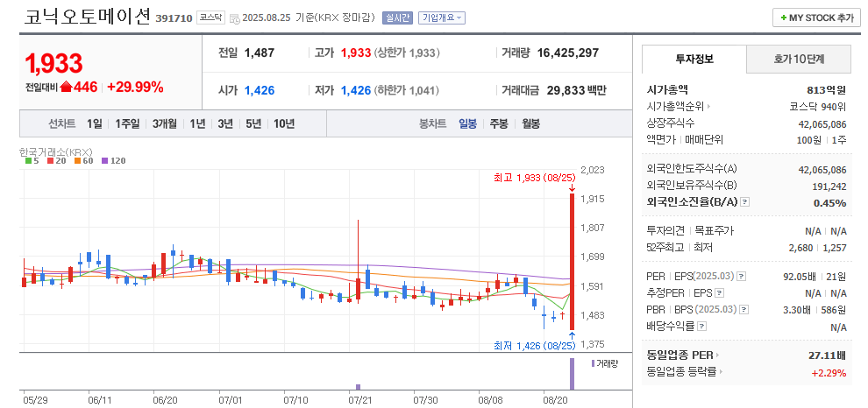Click the 외국인보유주식수 value 191,242

(x=829, y=186)
